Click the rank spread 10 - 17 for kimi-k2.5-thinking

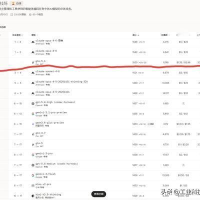pyautogui.click(x=18, y=196)
